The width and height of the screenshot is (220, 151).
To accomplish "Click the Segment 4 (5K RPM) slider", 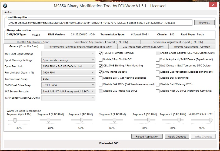I will coord(82,120).
